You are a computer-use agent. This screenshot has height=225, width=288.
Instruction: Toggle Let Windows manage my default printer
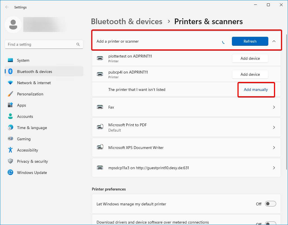(x=271, y=204)
